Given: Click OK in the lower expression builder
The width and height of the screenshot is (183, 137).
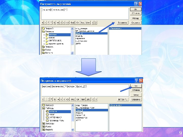Looking at the screenshot, I should [136, 86].
